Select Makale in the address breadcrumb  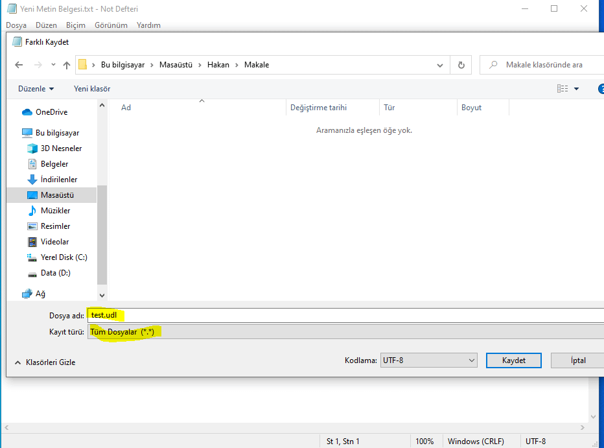click(257, 65)
